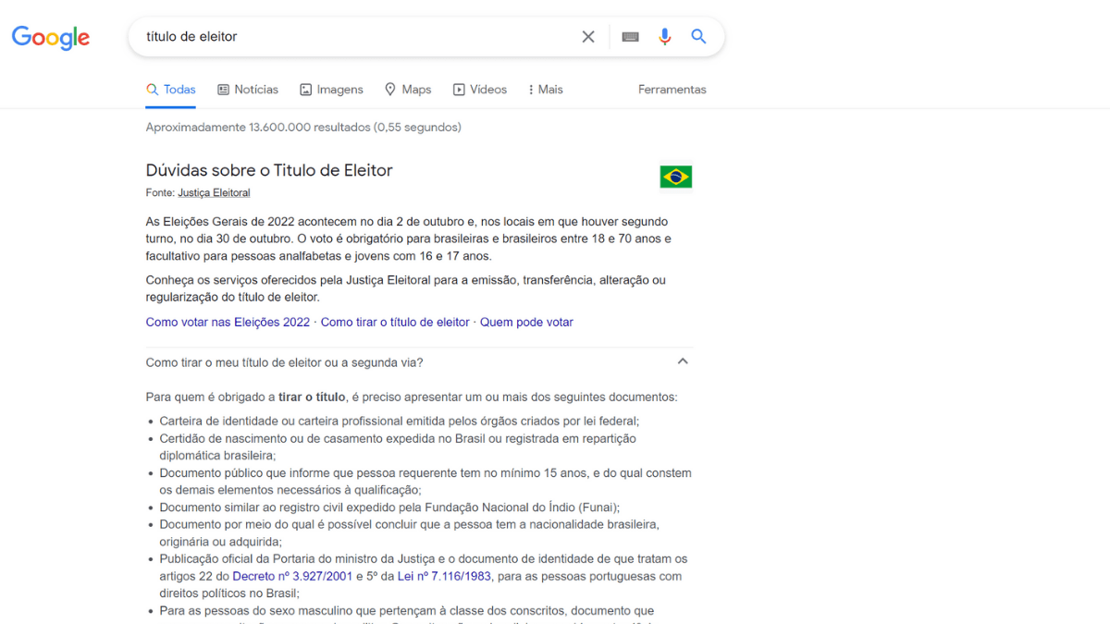Open the 'Quem pode votar' link
The height and width of the screenshot is (624, 1110).
(526, 323)
